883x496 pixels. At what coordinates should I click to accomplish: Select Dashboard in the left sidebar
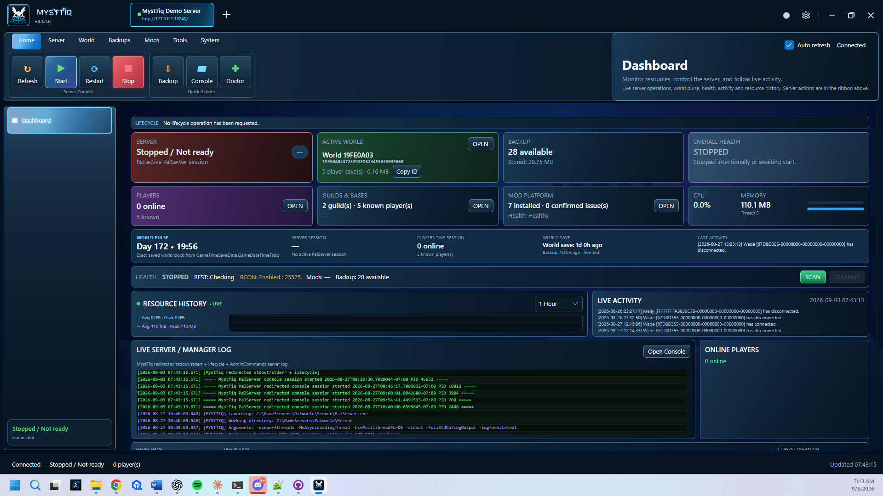60,120
